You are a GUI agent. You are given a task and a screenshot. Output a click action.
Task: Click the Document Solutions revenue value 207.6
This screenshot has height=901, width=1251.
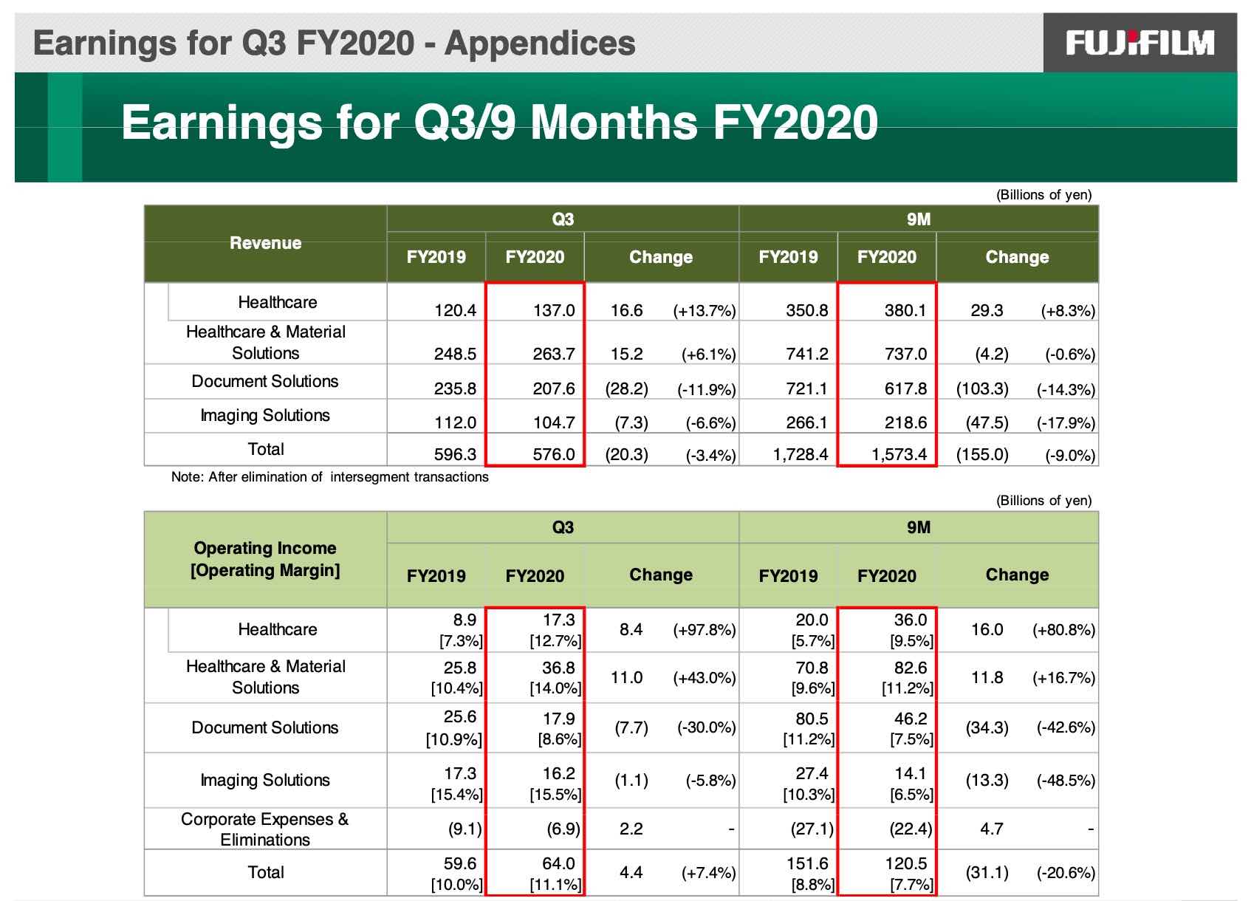coord(554,388)
